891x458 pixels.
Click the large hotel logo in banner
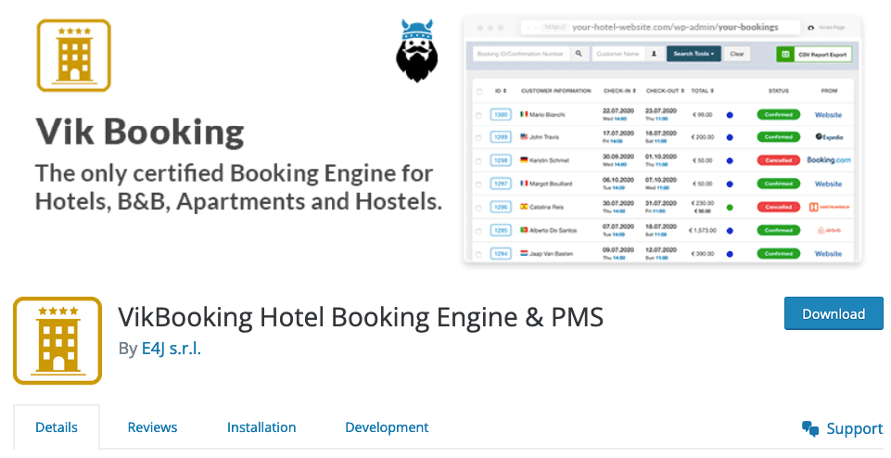click(x=74, y=55)
